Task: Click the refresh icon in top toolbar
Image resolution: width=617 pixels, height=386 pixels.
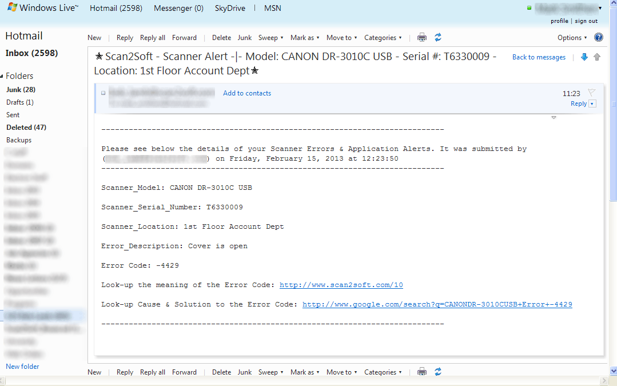Action: click(438, 38)
